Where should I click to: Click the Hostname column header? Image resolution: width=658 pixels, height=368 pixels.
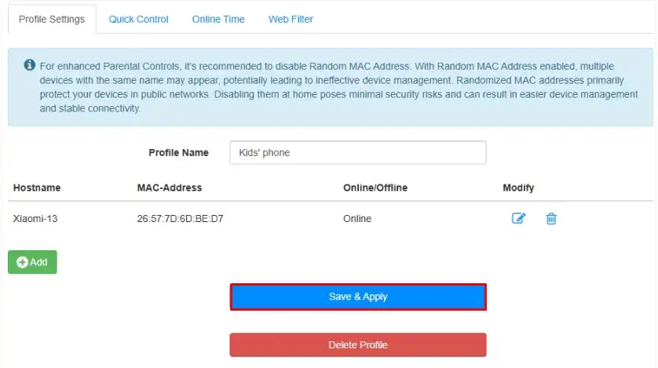(x=37, y=188)
